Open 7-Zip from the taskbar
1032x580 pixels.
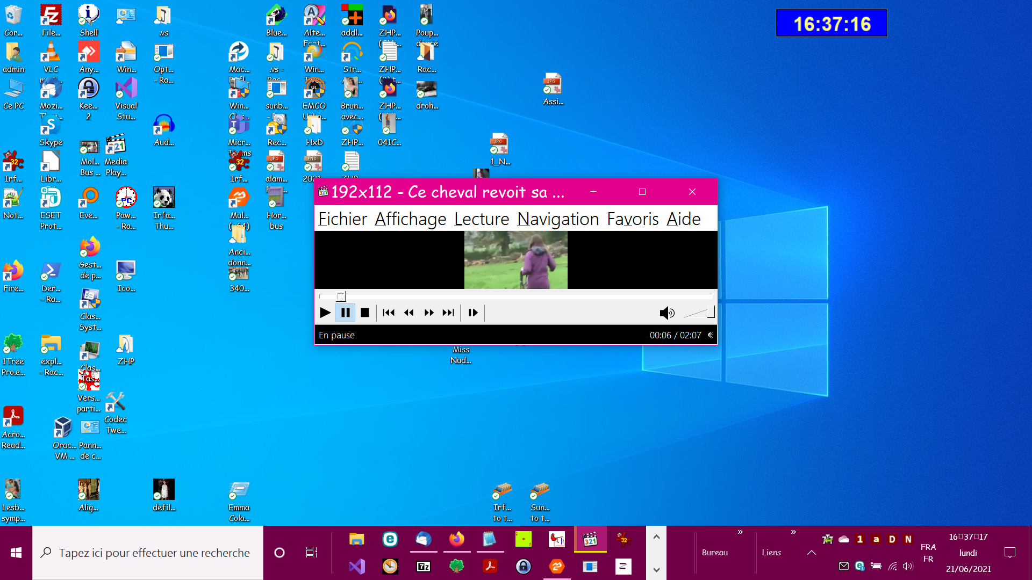(x=424, y=566)
